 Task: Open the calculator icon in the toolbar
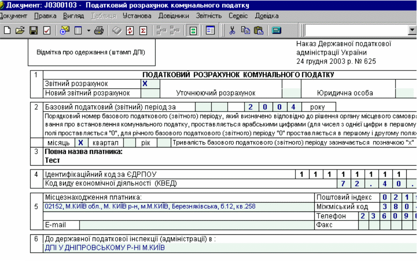coord(276,30)
